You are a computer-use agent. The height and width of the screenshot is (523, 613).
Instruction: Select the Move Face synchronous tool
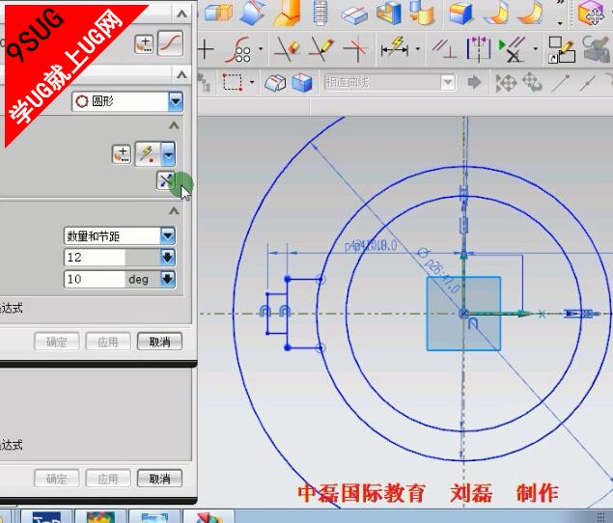click(593, 14)
